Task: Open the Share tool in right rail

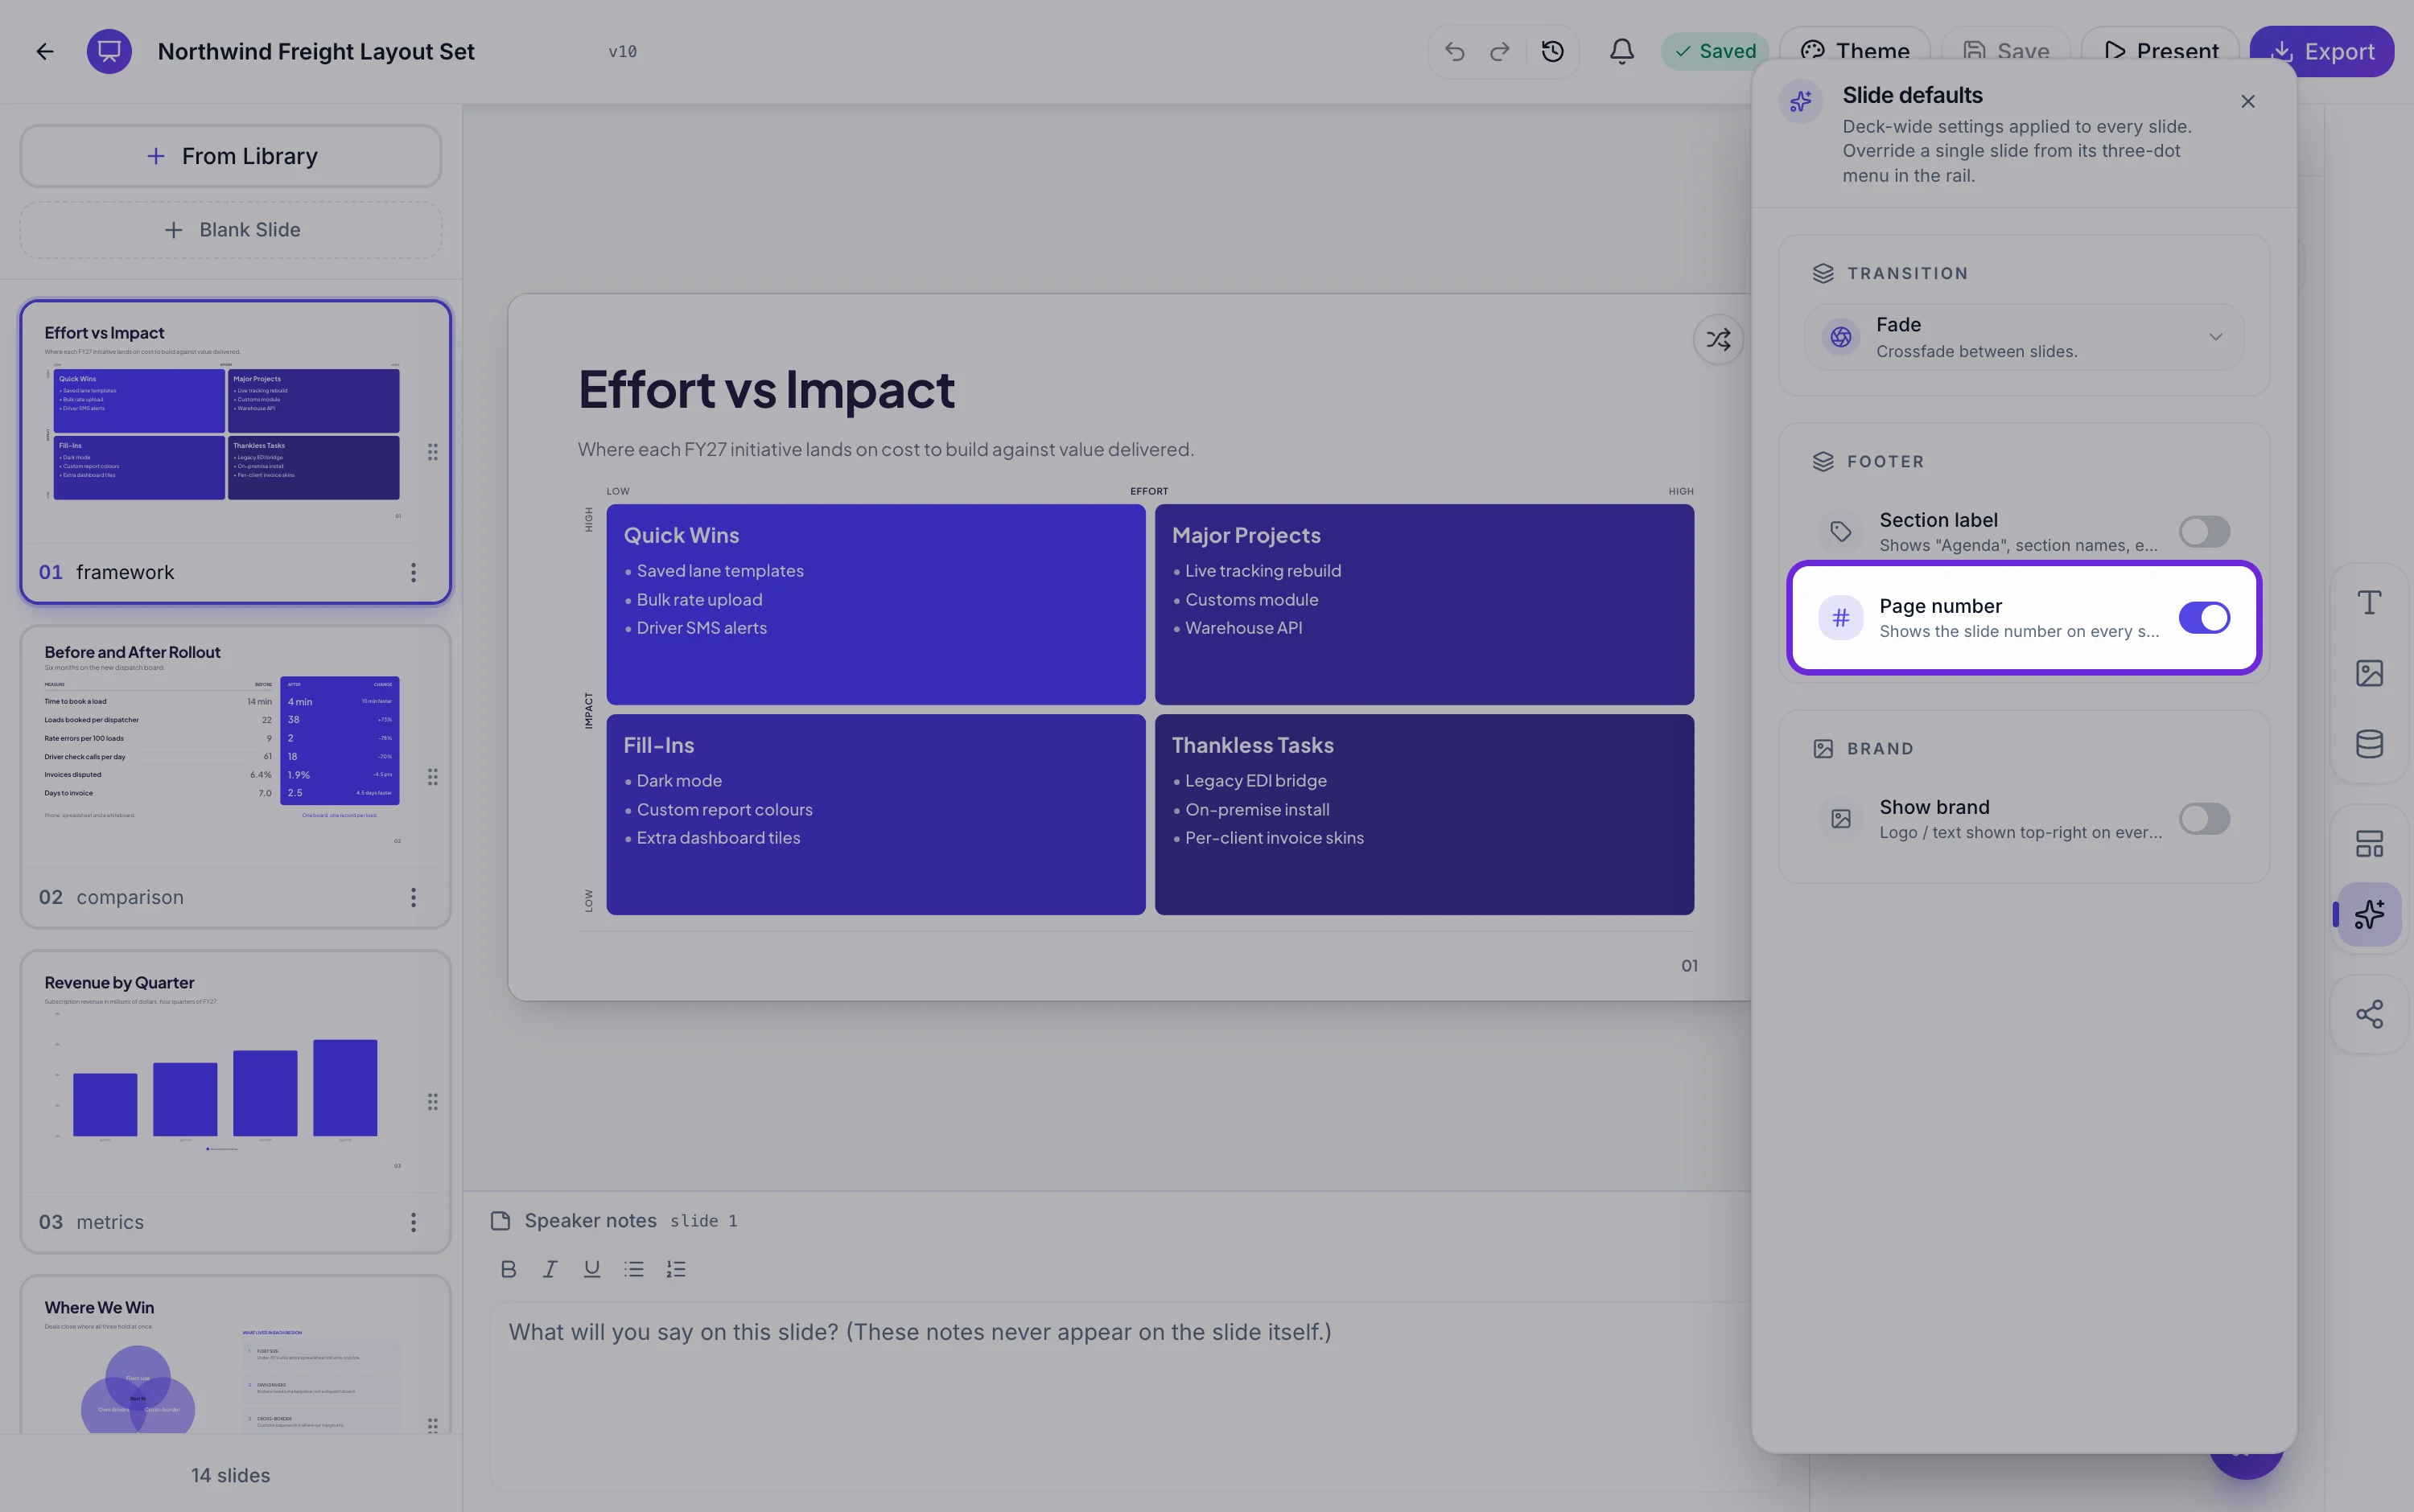Action: [x=2369, y=1014]
